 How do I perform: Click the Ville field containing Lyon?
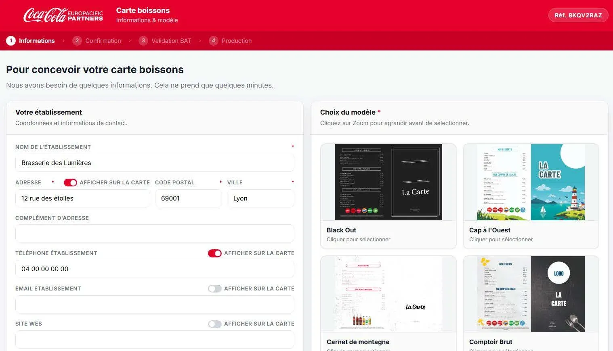261,198
